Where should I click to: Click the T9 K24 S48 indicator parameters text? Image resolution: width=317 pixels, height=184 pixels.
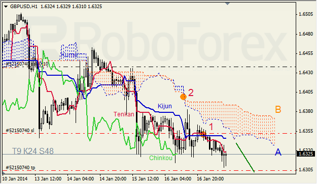pyautogui.click(x=33, y=151)
